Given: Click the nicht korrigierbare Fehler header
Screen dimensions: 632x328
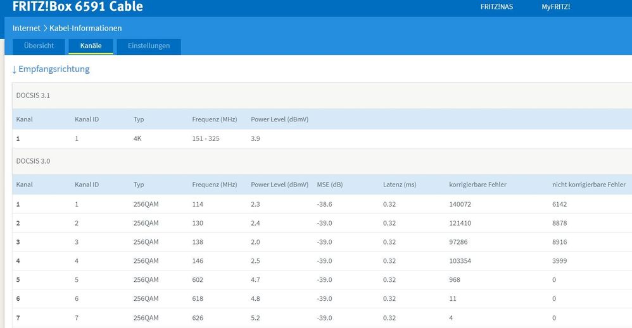Looking at the screenshot, I should (x=588, y=185).
